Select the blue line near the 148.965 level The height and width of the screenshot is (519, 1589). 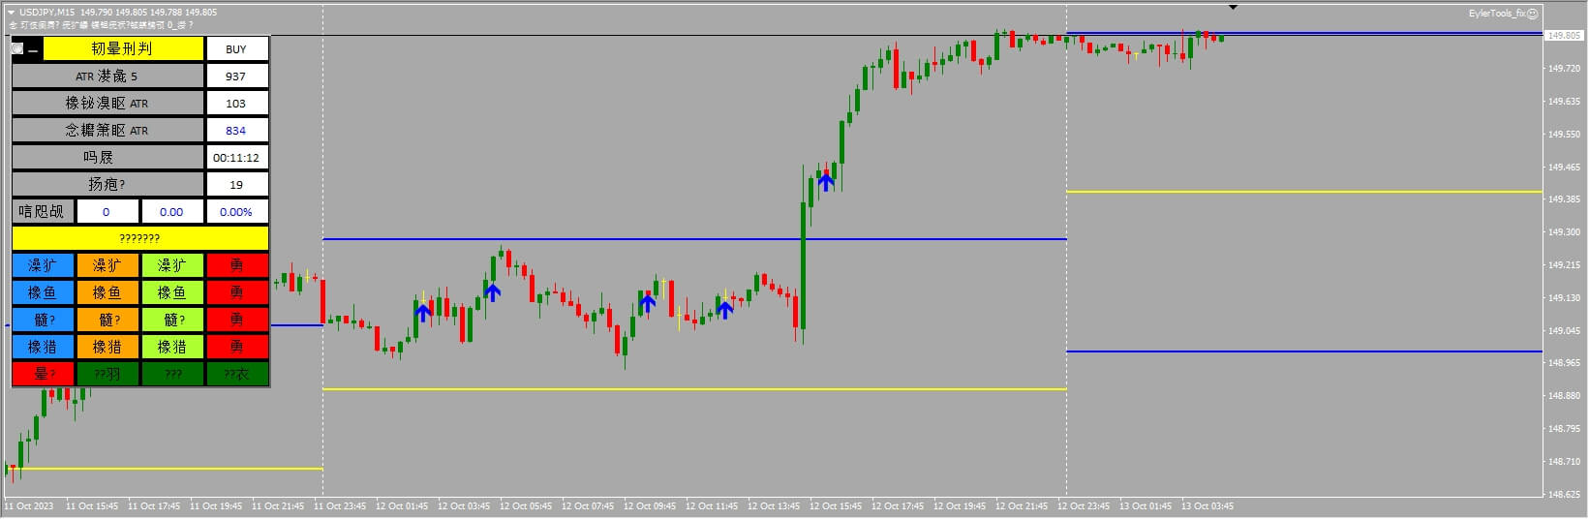pos(1303,351)
